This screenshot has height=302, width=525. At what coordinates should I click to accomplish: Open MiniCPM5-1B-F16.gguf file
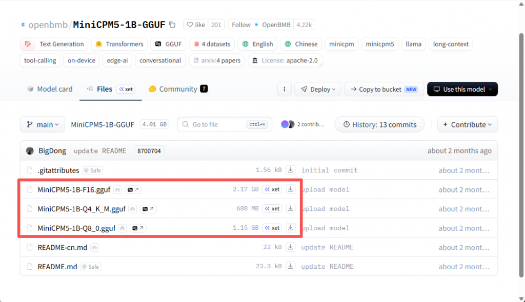74,189
